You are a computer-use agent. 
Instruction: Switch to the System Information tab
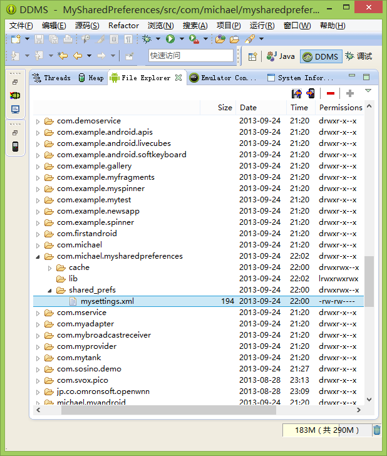tap(301, 78)
